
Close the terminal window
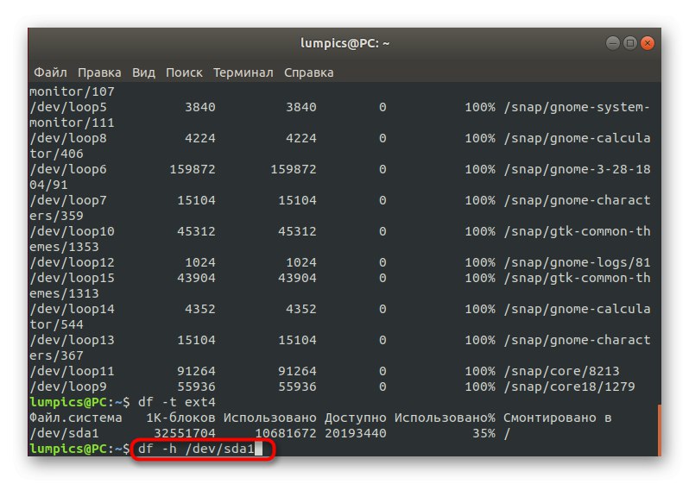[648, 43]
